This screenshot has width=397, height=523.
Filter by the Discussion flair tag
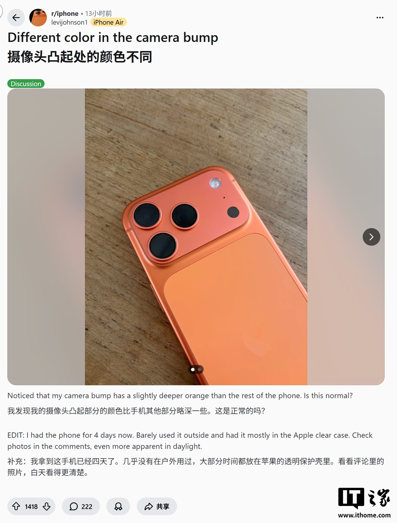click(x=26, y=84)
